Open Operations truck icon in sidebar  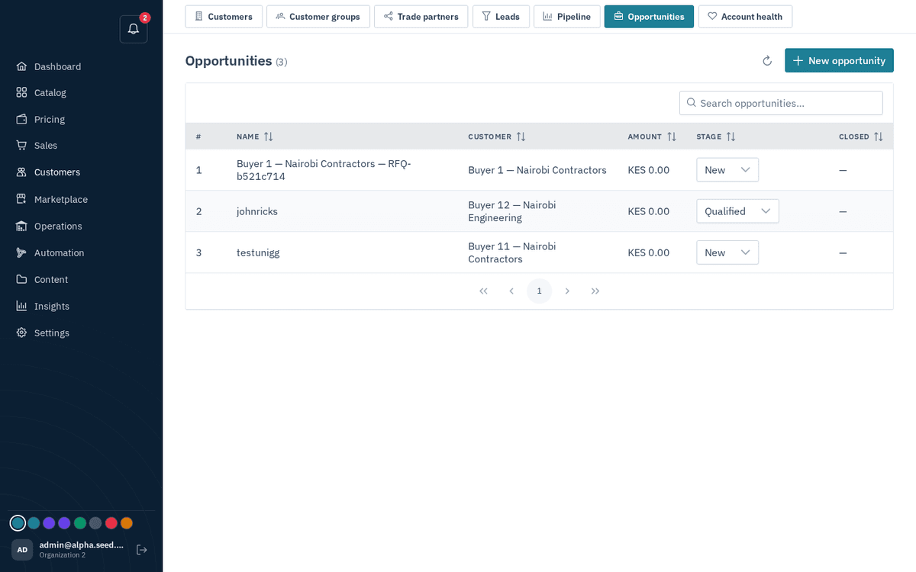(21, 226)
